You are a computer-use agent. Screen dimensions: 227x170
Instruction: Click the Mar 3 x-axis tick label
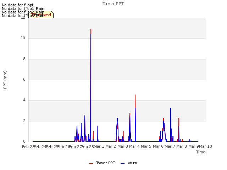[x=123, y=146]
